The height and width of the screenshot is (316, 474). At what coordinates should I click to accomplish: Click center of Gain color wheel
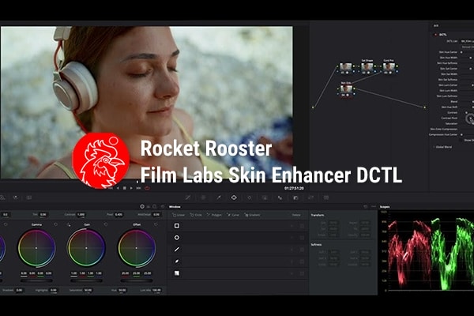(86, 248)
